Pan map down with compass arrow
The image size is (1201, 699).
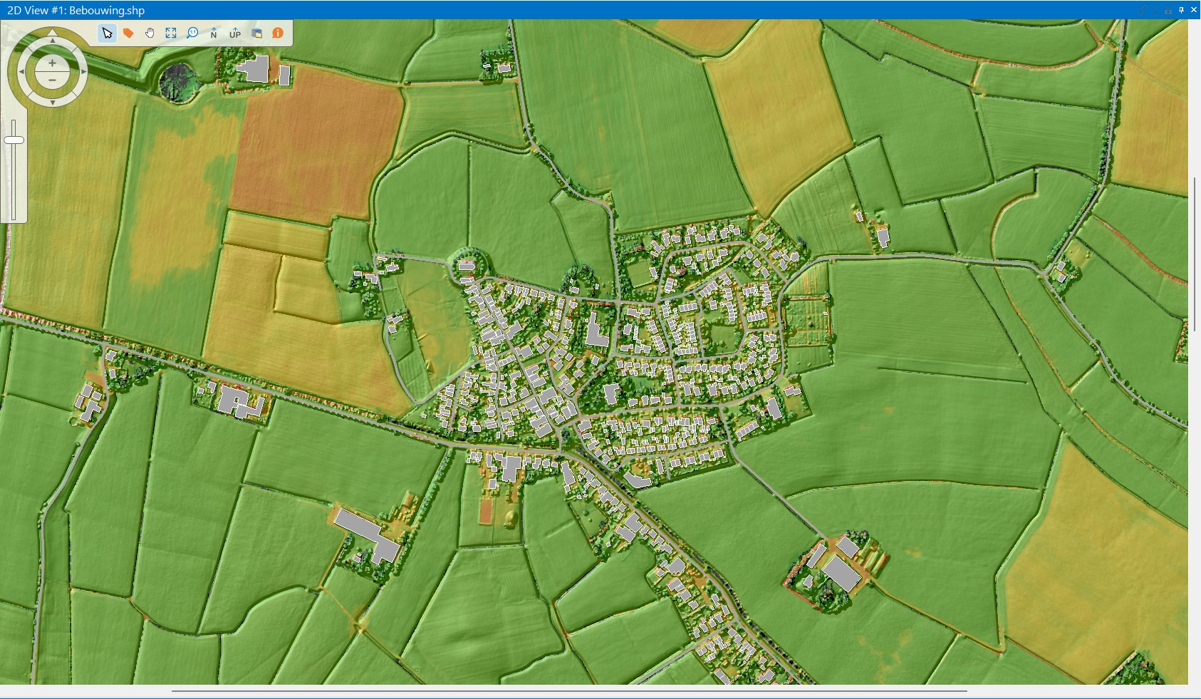pos(52,103)
